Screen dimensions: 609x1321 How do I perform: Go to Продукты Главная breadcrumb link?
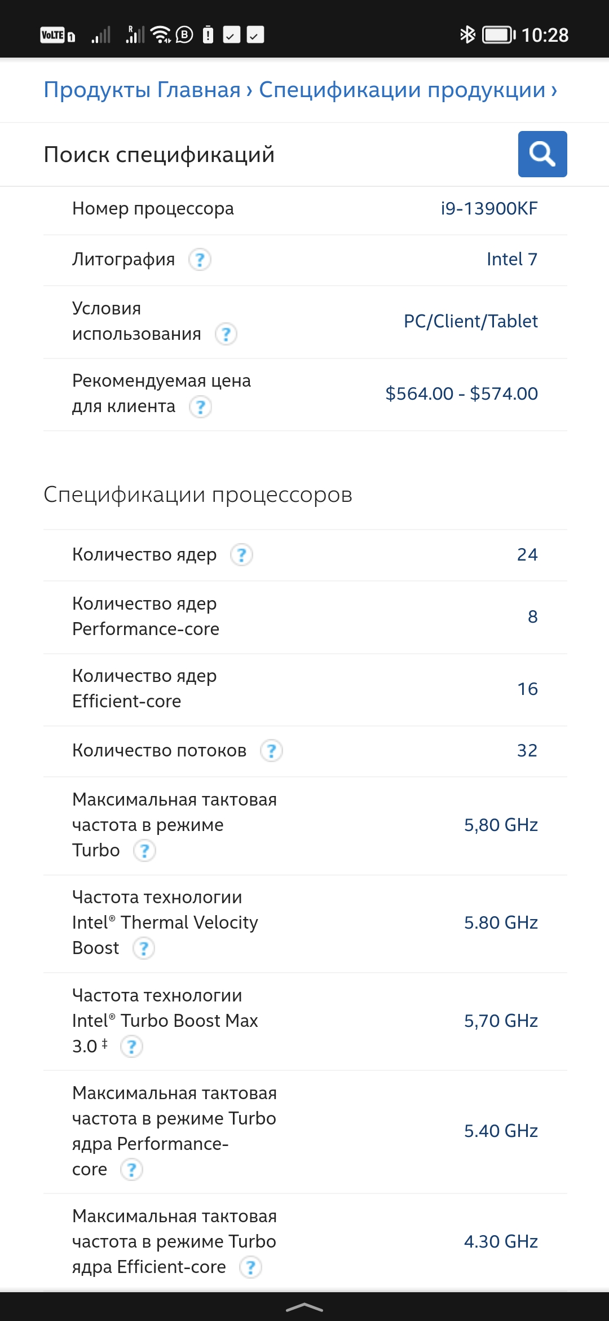[x=142, y=90]
